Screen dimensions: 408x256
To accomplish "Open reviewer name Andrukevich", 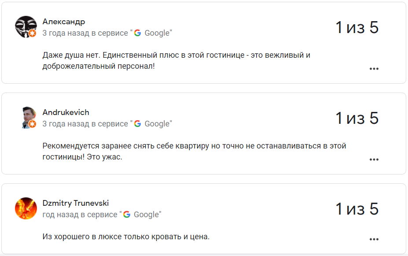I will pyautogui.click(x=66, y=112).
